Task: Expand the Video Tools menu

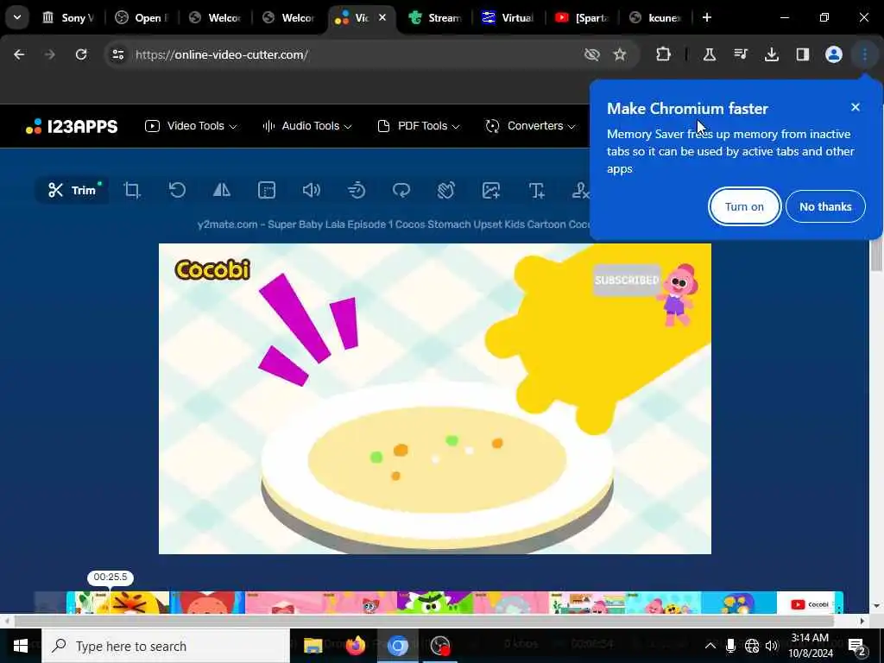Action: 191,126
